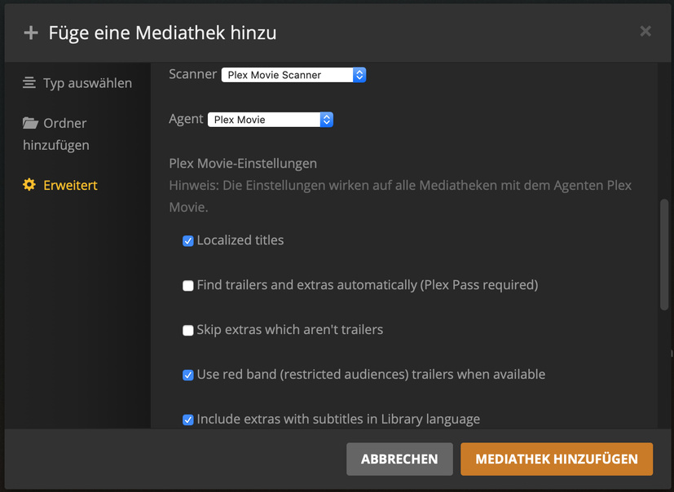Click the Agent dropdown's blue arrow stepper
The image size is (674, 492).
coord(327,120)
